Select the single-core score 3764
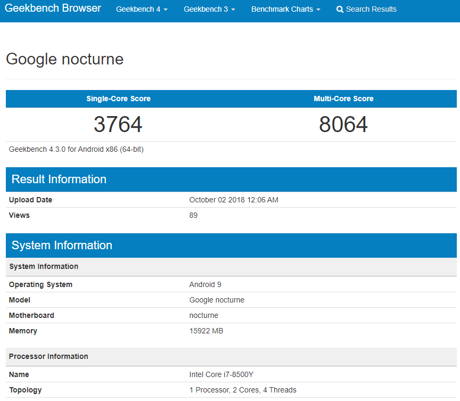This screenshot has width=460, height=401. (118, 125)
